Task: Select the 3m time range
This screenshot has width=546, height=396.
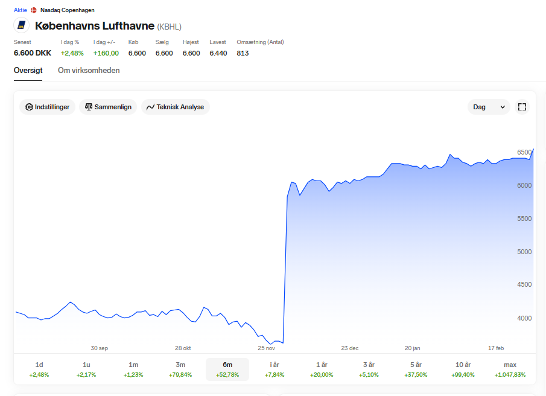Action: pos(180,369)
